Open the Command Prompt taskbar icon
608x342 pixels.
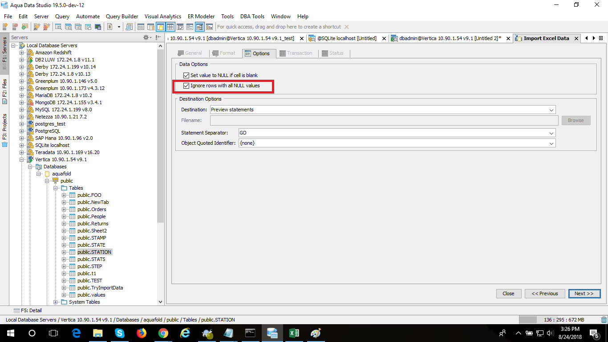(x=250, y=333)
